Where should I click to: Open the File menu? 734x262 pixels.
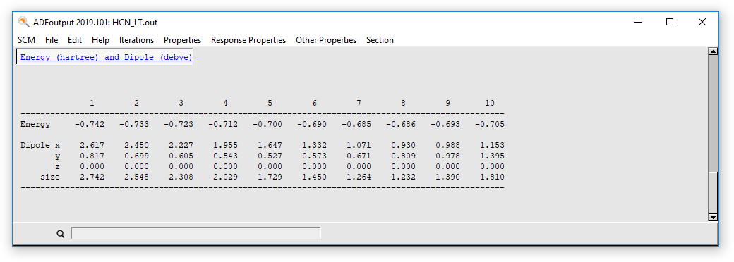pos(52,40)
